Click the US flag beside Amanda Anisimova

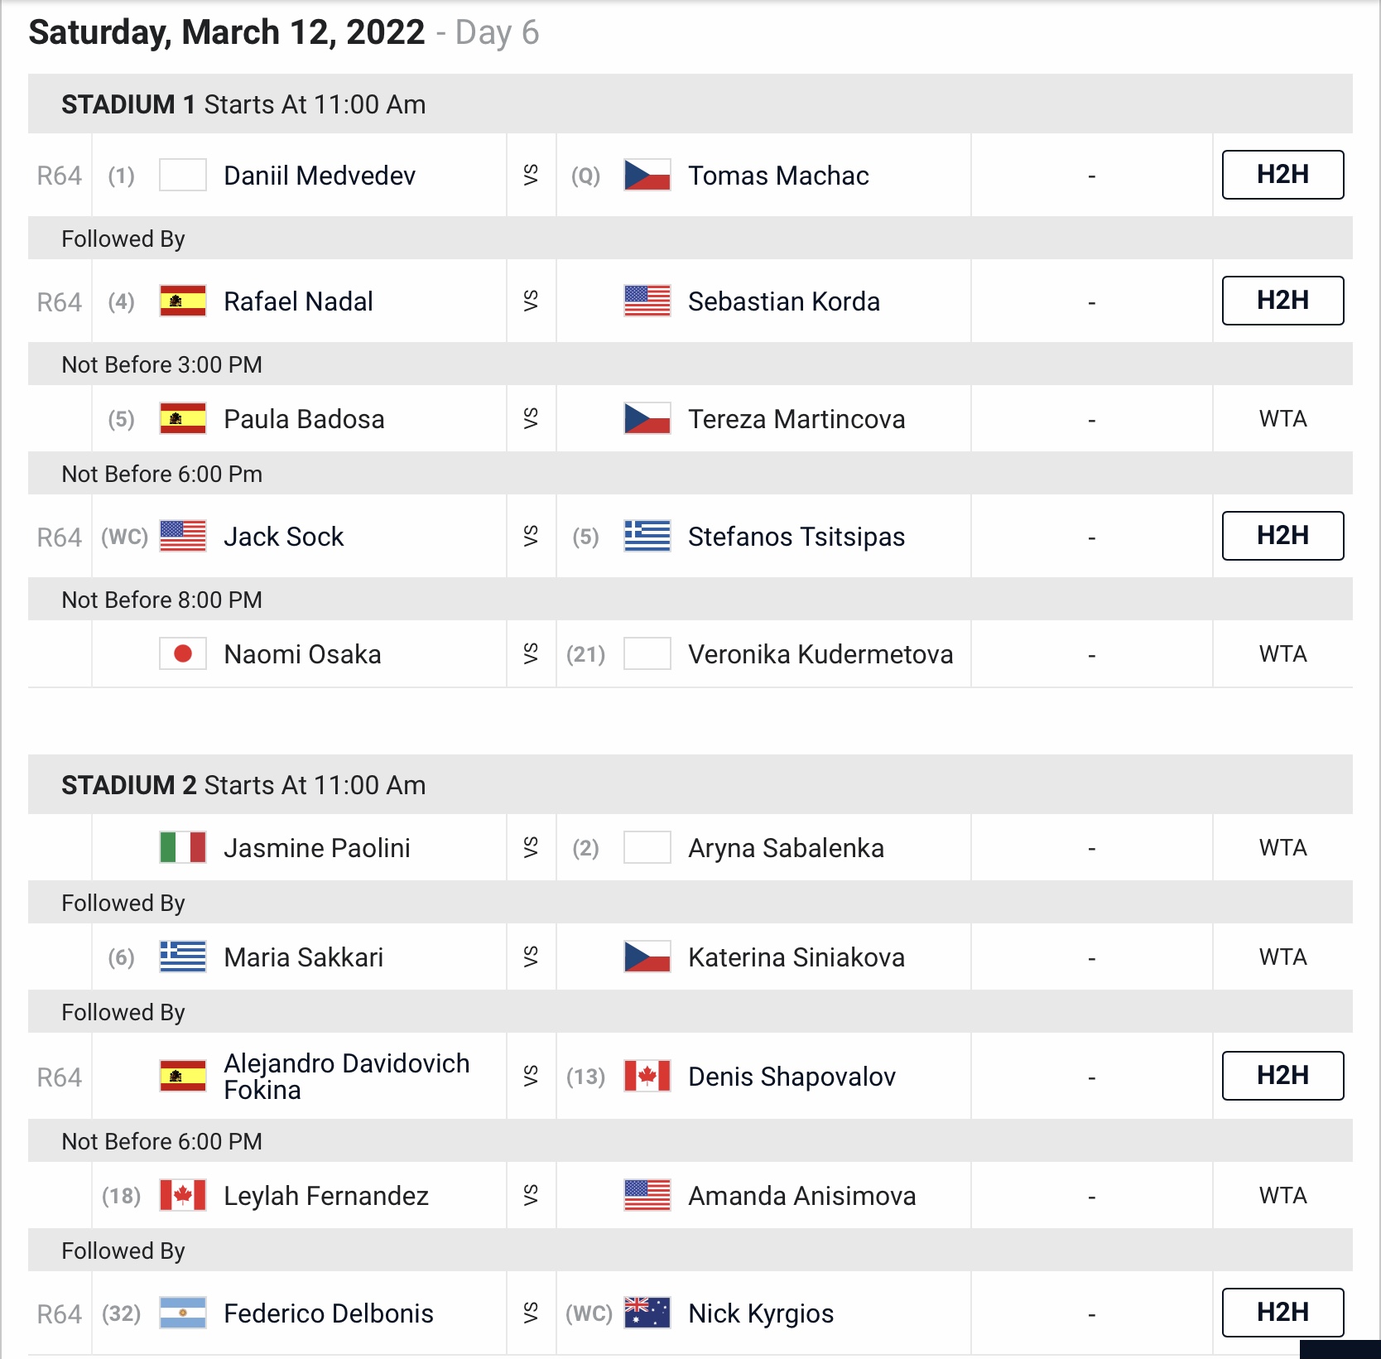click(647, 1196)
